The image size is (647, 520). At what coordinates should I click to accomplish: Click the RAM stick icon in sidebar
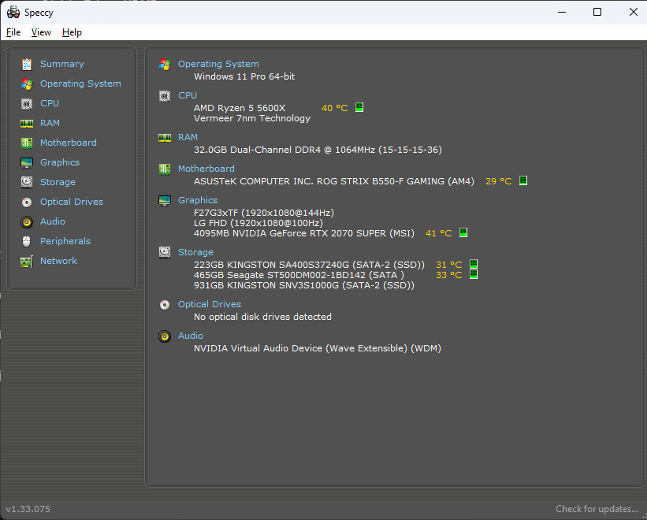click(27, 123)
